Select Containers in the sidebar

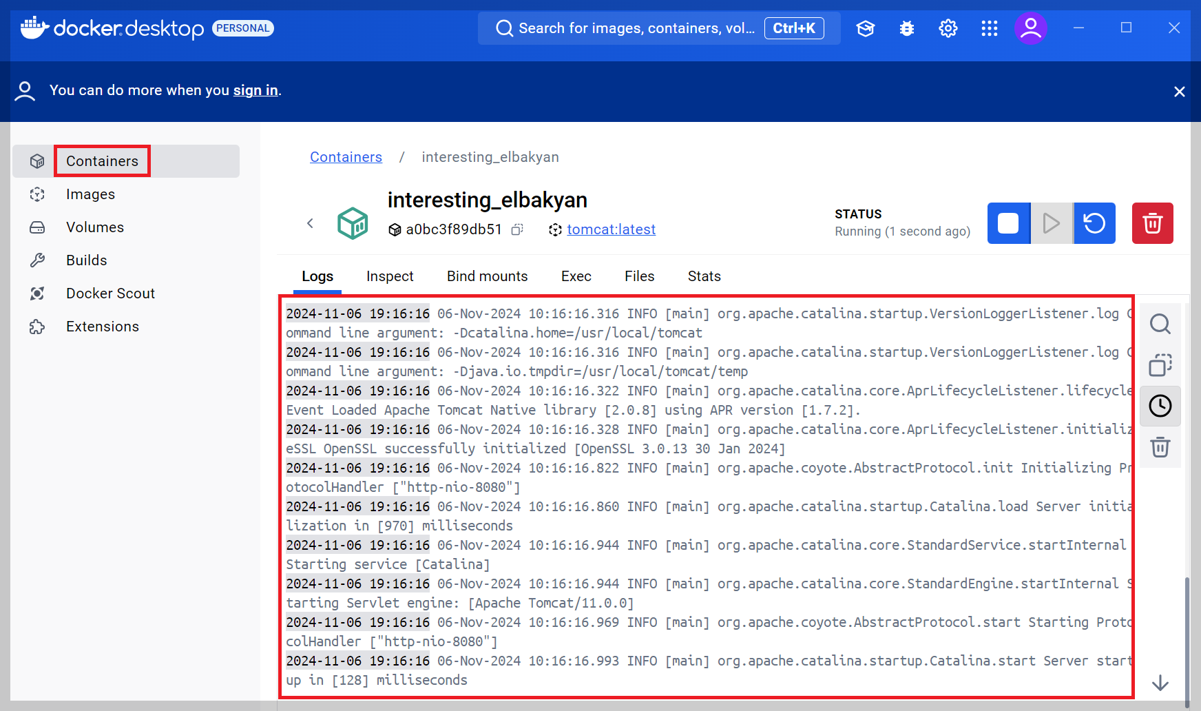(126, 161)
